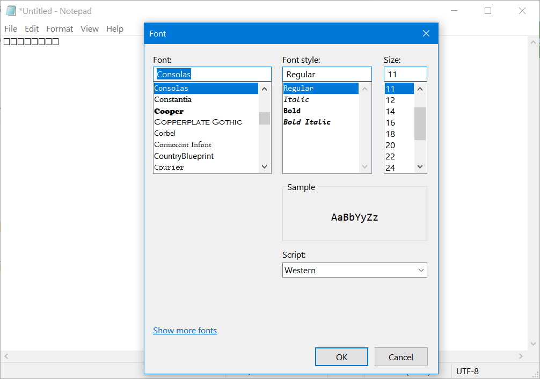Viewport: 540px width, 379px height.
Task: Click the Font name input field
Action: pyautogui.click(x=212, y=74)
